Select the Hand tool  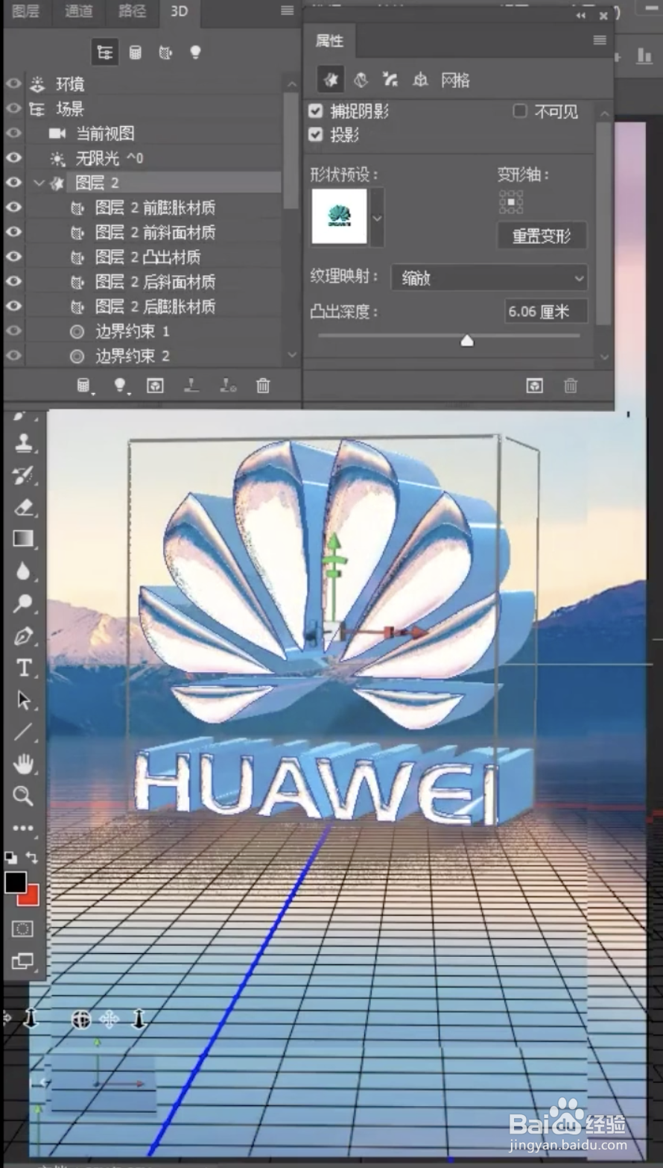point(24,764)
